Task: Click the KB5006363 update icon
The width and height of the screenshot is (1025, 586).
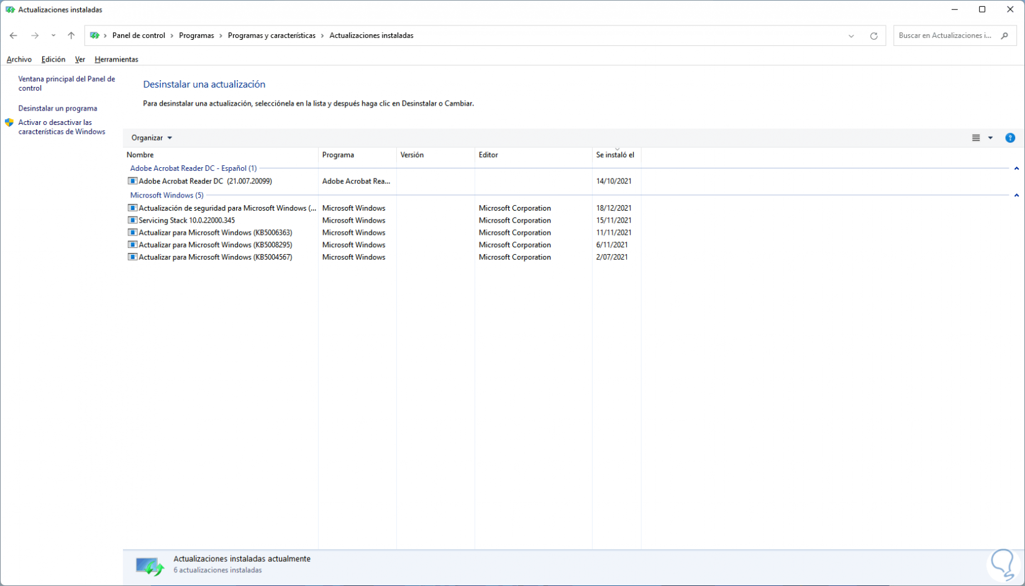Action: pyautogui.click(x=132, y=232)
